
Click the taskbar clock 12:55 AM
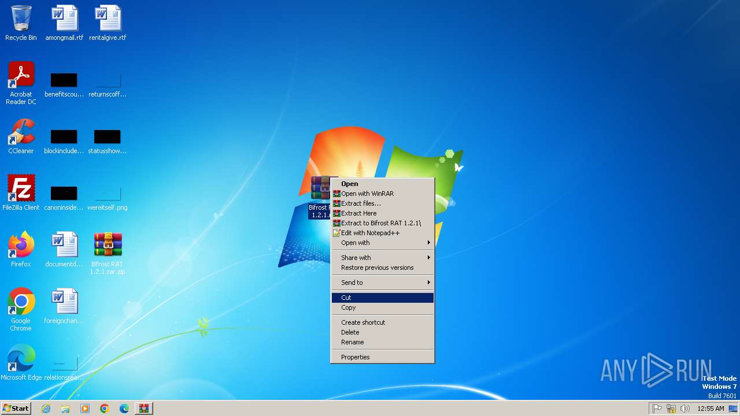pos(711,408)
